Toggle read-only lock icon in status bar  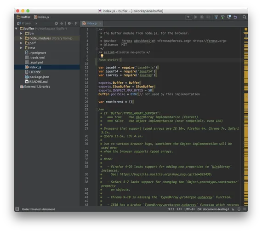pos(233,209)
